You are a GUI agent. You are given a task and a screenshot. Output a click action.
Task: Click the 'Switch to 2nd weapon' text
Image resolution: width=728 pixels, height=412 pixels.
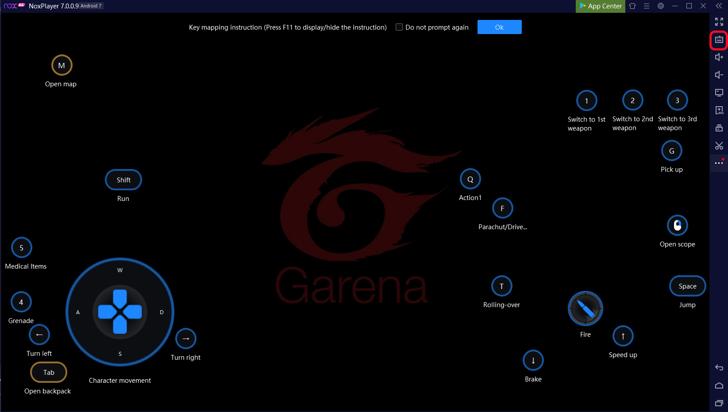click(x=633, y=123)
